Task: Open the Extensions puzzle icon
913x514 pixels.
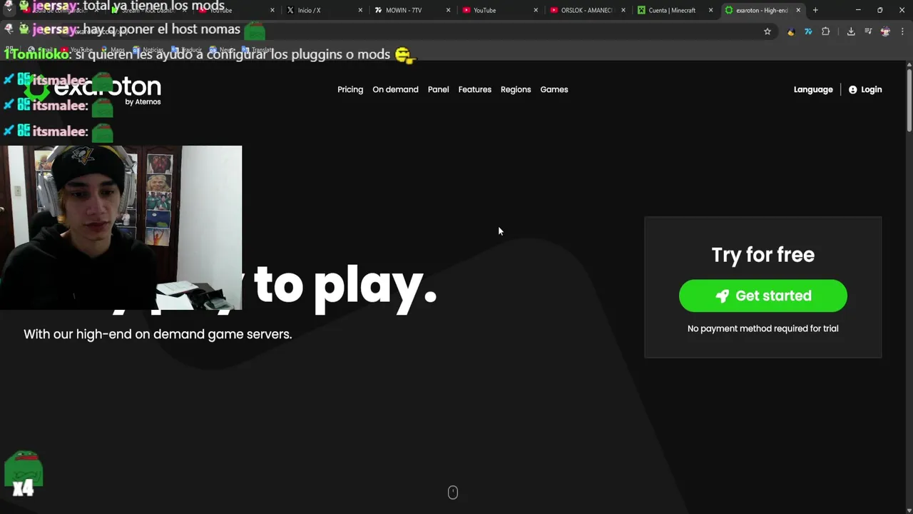Action: pos(826,31)
